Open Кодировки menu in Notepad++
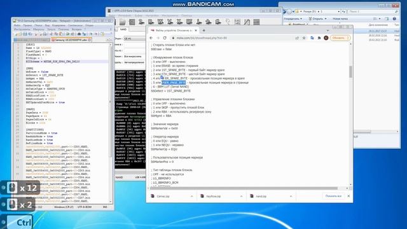This screenshot has height=229, width=407. pyautogui.click(x=59, y=25)
